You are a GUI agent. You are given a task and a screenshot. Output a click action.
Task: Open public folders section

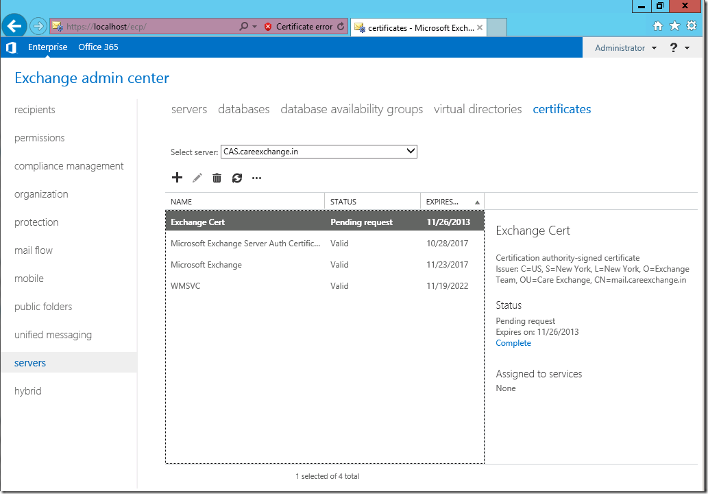coord(43,307)
